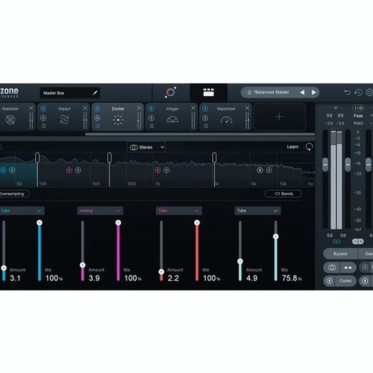Viewport: 373px width, 373px height.
Task: Open the Analog mode dropdown
Action: coord(100,211)
